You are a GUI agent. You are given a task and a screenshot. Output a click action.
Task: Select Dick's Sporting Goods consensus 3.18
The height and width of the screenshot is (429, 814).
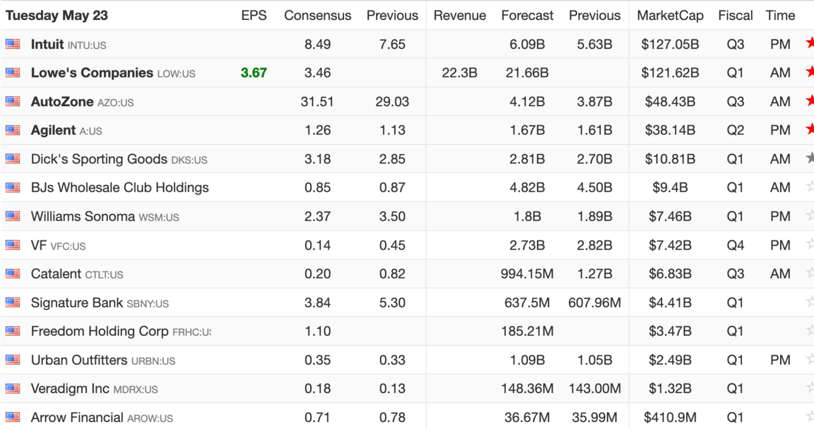pyautogui.click(x=318, y=159)
